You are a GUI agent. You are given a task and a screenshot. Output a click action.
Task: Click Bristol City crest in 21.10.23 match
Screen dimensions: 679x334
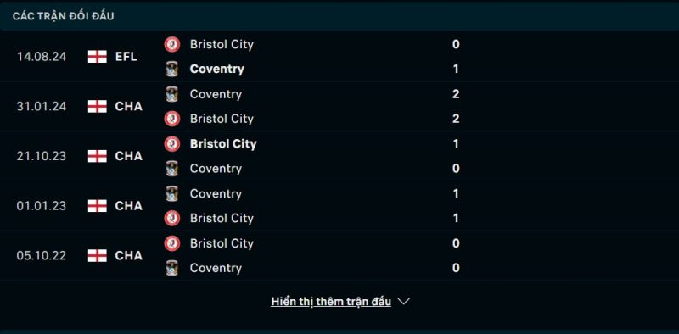[x=172, y=144]
